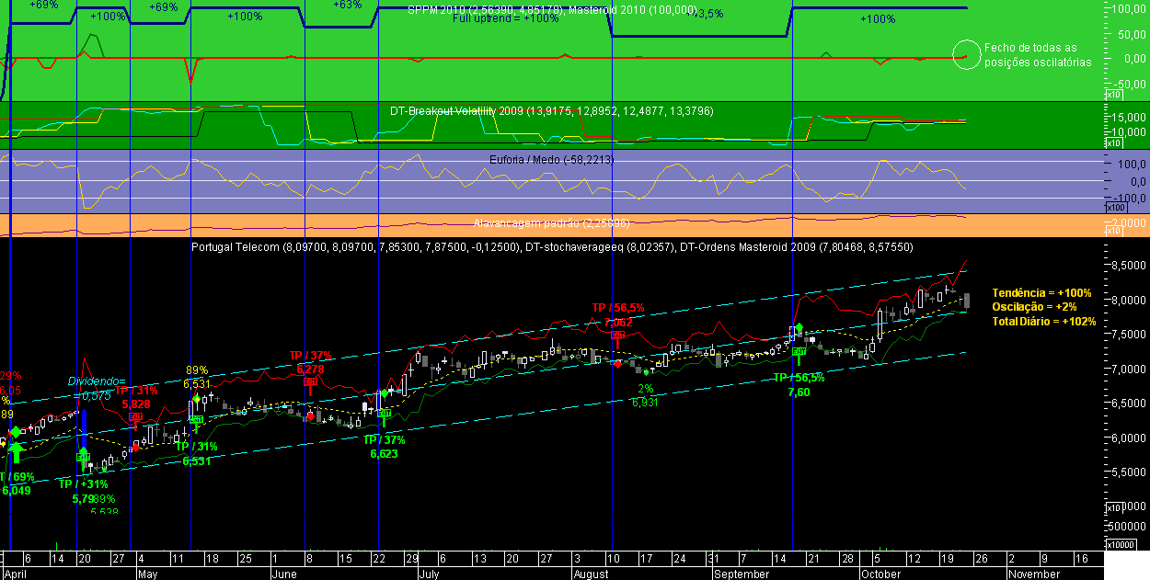Viewport: 1150px width, 580px height.
Task: Select the October month label
Action: point(880,574)
